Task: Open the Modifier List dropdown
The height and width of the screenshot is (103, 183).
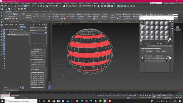Action: pyautogui.click(x=38, y=30)
